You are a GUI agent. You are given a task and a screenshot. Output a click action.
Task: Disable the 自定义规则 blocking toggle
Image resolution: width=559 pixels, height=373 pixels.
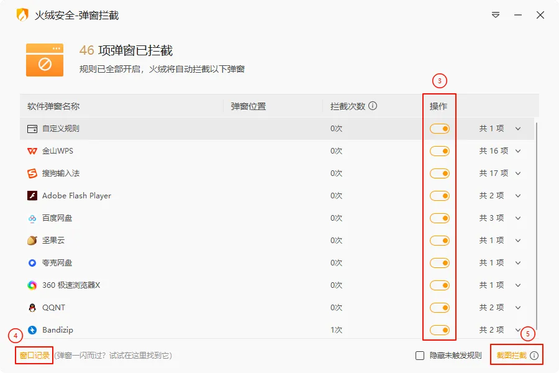(440, 129)
